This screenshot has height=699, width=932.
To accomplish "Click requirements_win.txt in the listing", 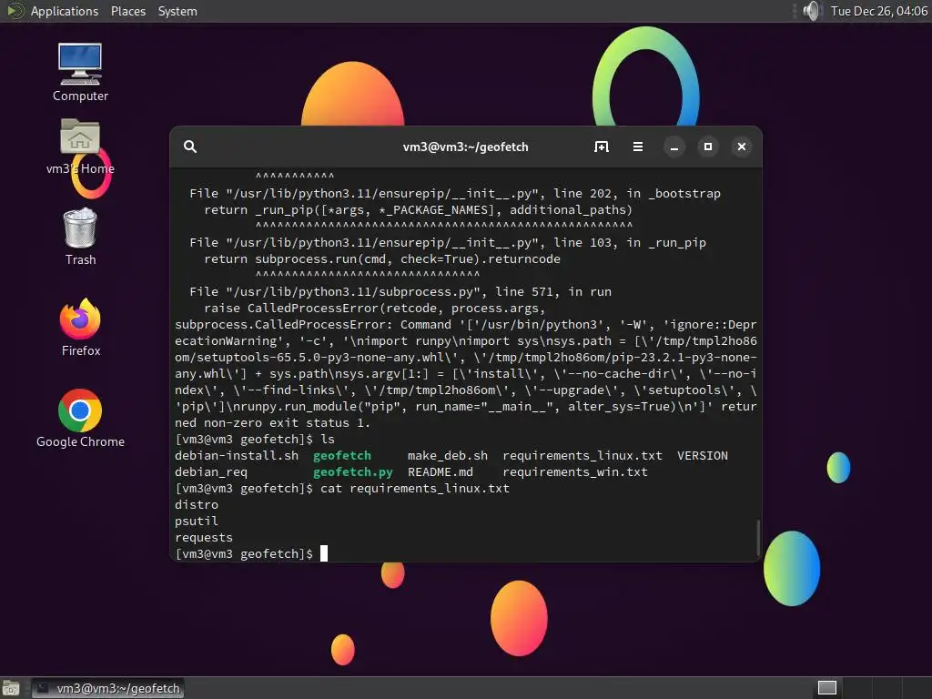I will (x=575, y=472).
